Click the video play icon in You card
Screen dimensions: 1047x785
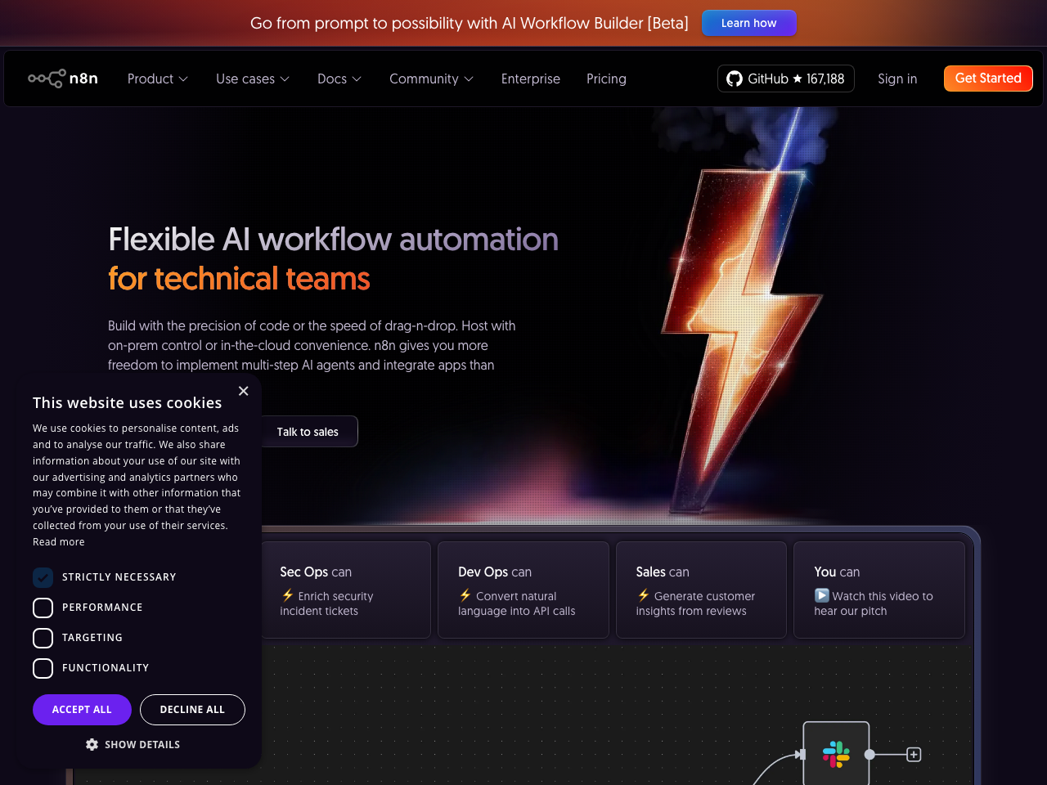[821, 595]
